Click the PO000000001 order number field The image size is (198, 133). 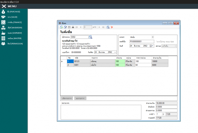point(142,42)
